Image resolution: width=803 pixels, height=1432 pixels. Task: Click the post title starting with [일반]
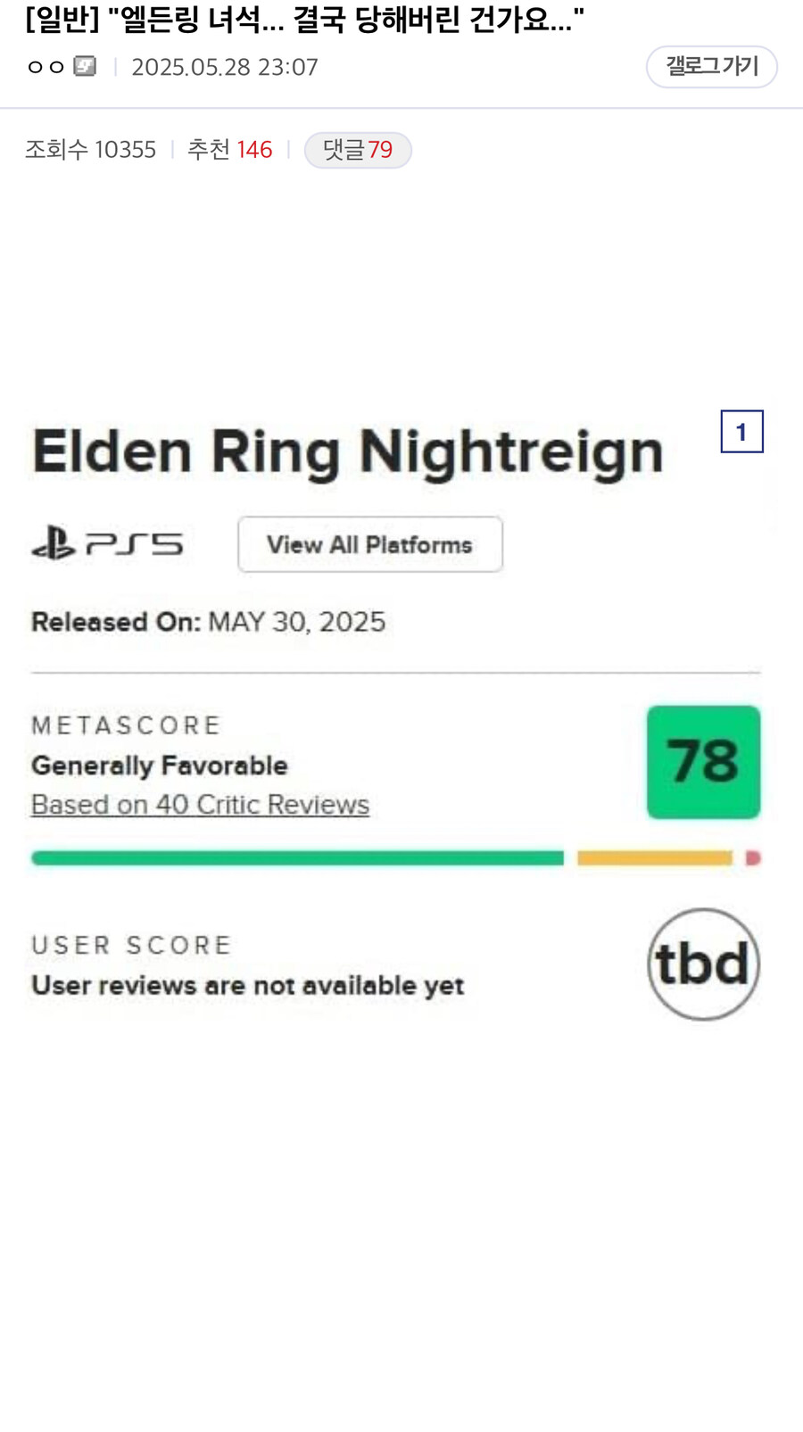point(304,20)
